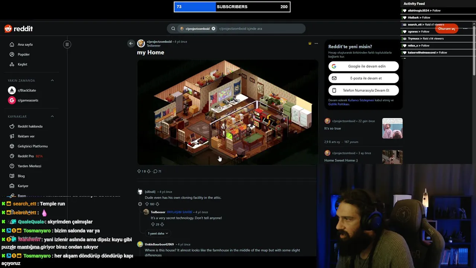Click the search magnifier icon
Screen dimensions: 476x268
173,29
